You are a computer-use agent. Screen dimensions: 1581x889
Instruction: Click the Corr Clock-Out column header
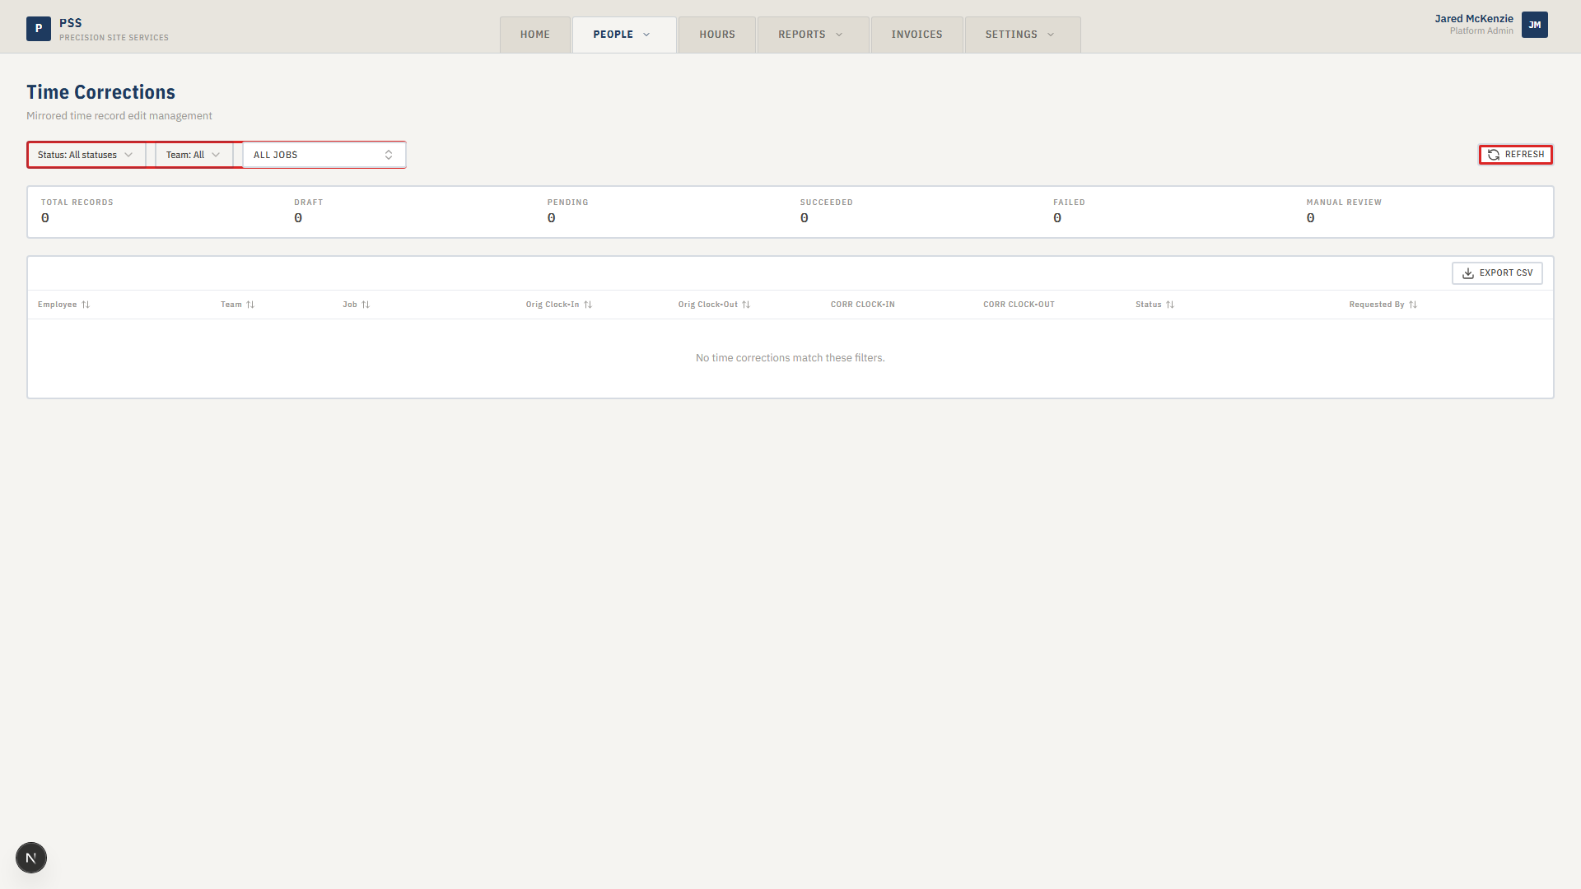(x=1019, y=305)
